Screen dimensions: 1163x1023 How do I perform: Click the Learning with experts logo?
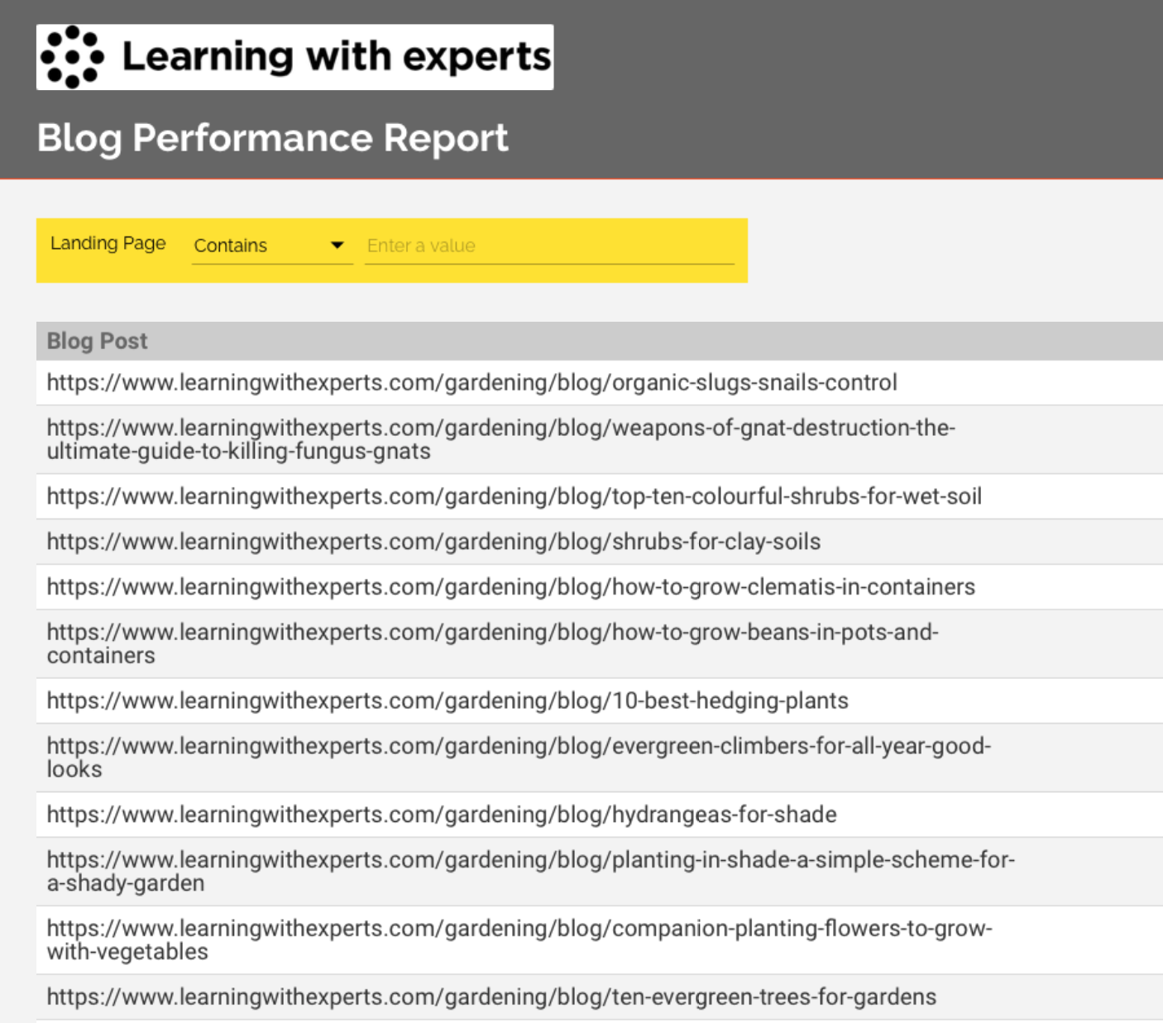(294, 57)
